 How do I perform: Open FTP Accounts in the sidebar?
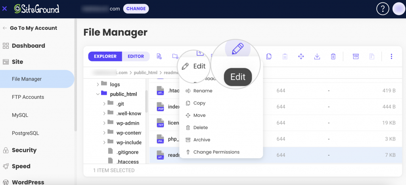click(28, 97)
